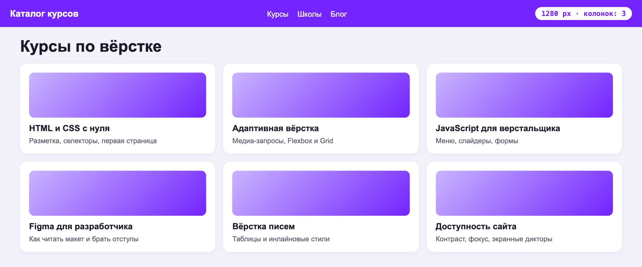Click the "Каталог курсов" site logo
Viewport: 642px width, 267px height.
tap(44, 14)
